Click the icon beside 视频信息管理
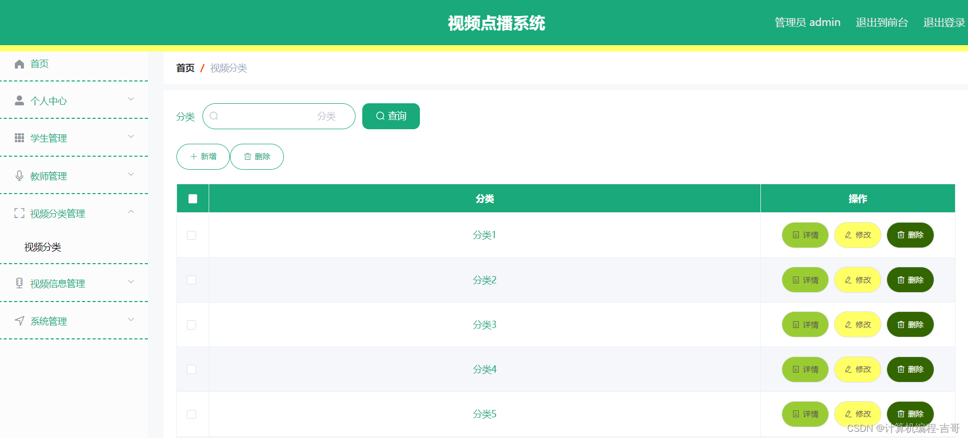968x438 pixels. [19, 283]
